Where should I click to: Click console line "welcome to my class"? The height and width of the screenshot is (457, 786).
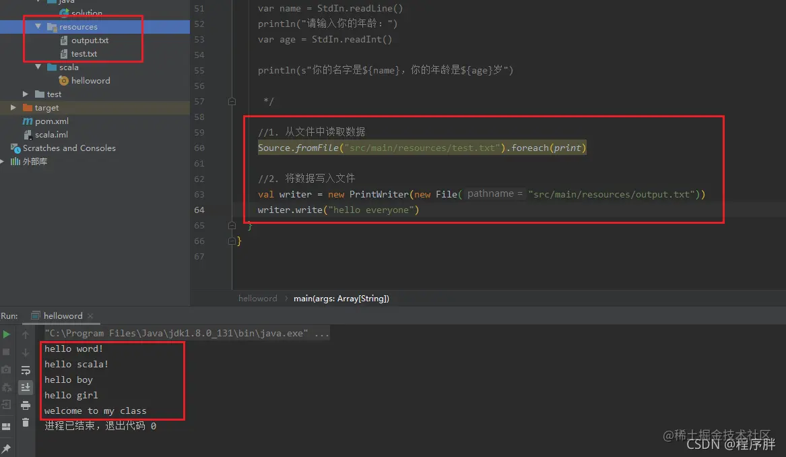pyautogui.click(x=95, y=411)
